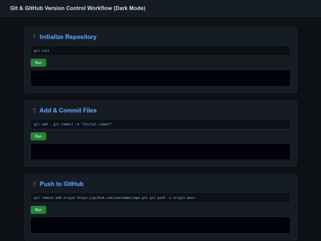Viewport: 321px width, 241px height.
Task: Run the Push to GitHub step
Action: click(38, 210)
